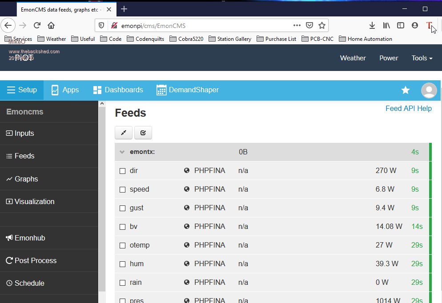Switch to the Dashboards tab
The height and width of the screenshot is (303, 442).
(x=118, y=90)
